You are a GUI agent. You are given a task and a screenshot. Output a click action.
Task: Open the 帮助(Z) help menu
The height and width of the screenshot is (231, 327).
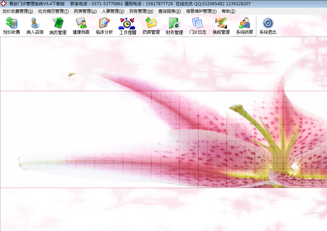point(228,11)
